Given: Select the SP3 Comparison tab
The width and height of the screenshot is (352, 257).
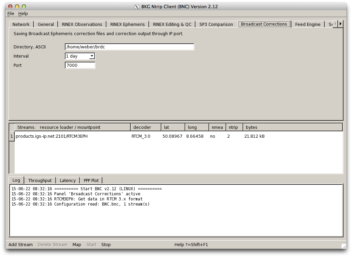Looking at the screenshot, I should [x=216, y=25].
